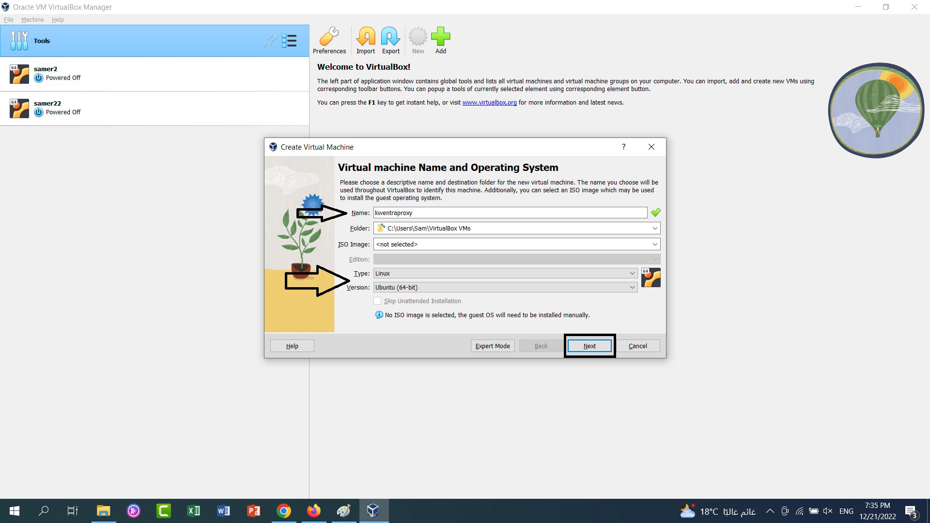Open the Type dropdown showing Linux
This screenshot has width=930, height=523.
point(505,273)
